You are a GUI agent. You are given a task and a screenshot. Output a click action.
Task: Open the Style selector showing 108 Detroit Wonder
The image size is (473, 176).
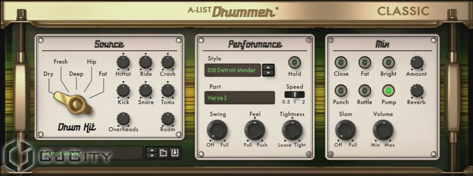coord(232,70)
